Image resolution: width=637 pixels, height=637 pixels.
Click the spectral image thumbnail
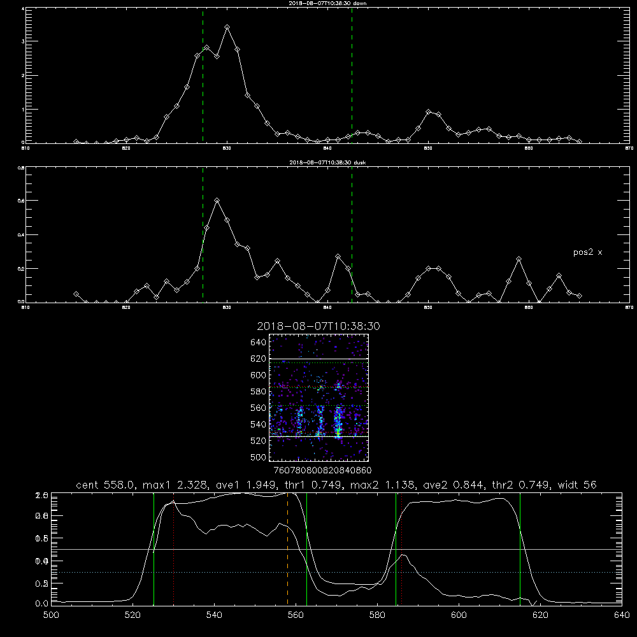click(x=319, y=397)
